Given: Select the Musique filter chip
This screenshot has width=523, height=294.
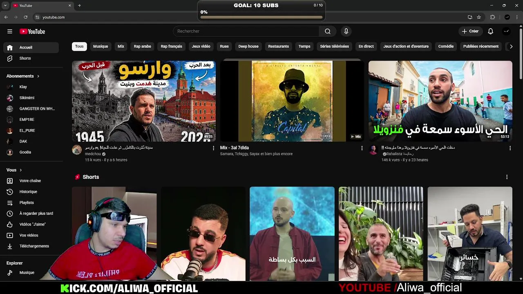Looking at the screenshot, I should pyautogui.click(x=101, y=47).
